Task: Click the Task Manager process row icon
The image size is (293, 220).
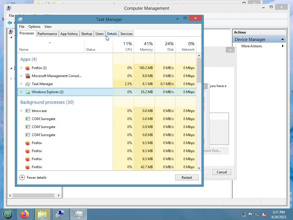Action: [x=28, y=84]
